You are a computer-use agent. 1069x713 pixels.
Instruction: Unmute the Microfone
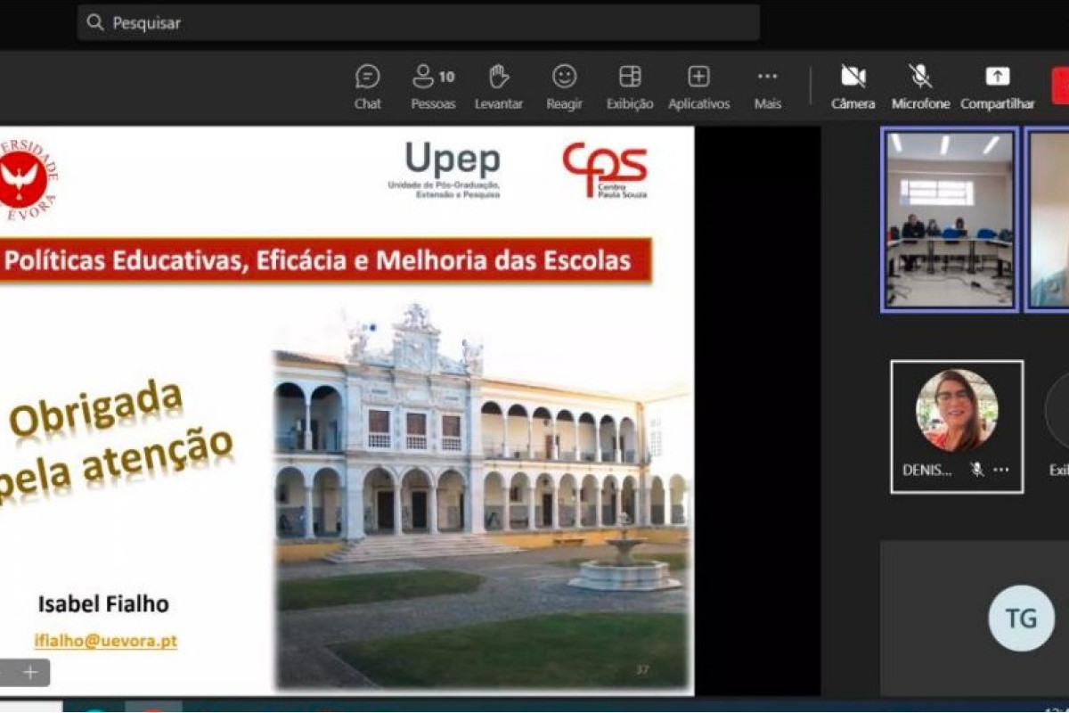tap(920, 86)
